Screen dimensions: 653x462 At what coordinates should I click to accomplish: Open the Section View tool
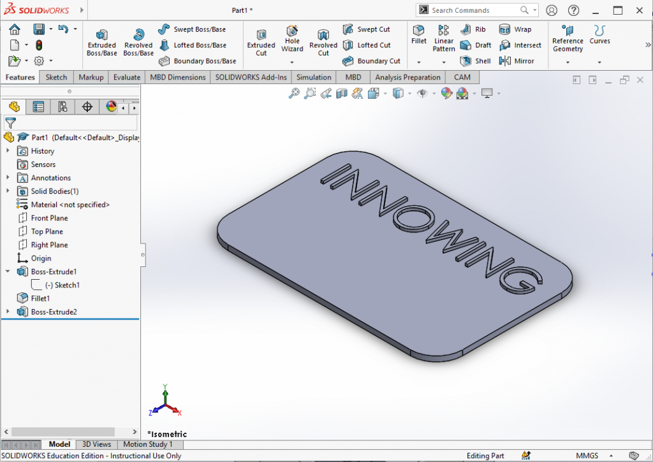[x=341, y=92]
